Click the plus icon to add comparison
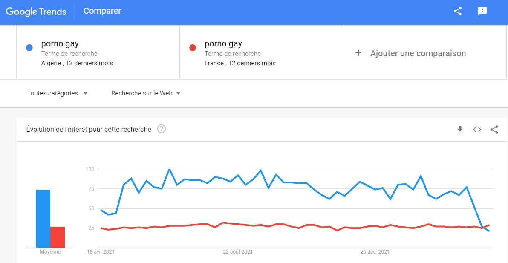Screen dimensions: 508x263 358,53
